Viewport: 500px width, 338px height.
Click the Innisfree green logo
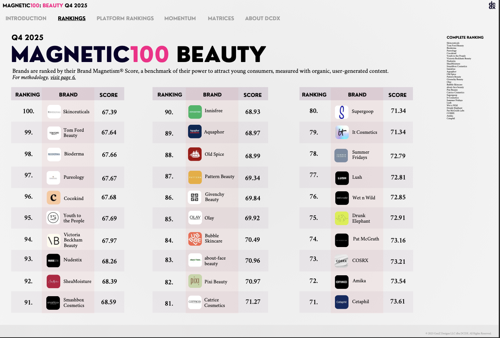click(195, 112)
